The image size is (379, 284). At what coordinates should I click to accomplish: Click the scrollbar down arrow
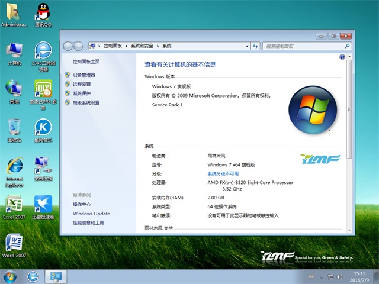tap(349, 230)
